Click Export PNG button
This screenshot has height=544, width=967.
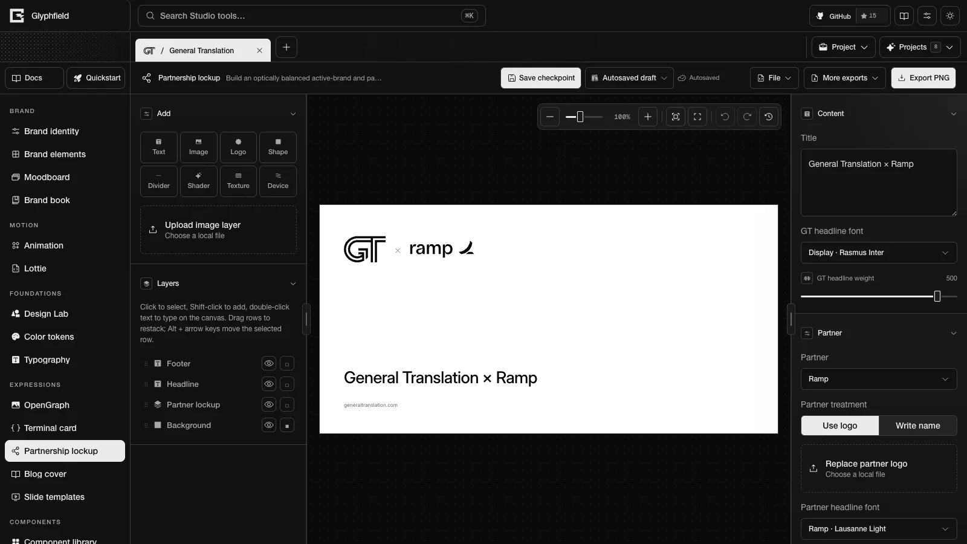coord(923,78)
